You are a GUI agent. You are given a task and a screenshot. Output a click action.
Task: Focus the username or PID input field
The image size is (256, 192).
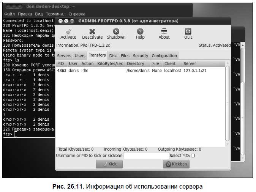146,156
